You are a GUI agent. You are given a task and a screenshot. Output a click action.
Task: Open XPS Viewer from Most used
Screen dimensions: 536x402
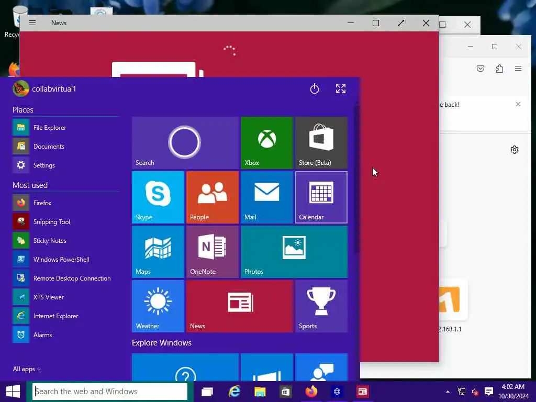[x=65, y=297]
